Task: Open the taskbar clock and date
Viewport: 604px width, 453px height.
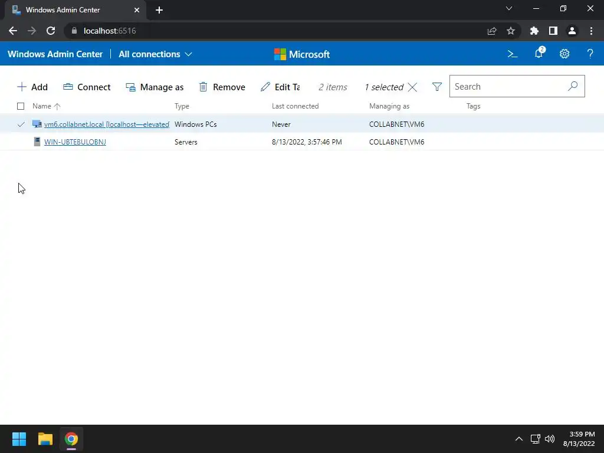Action: (579, 439)
